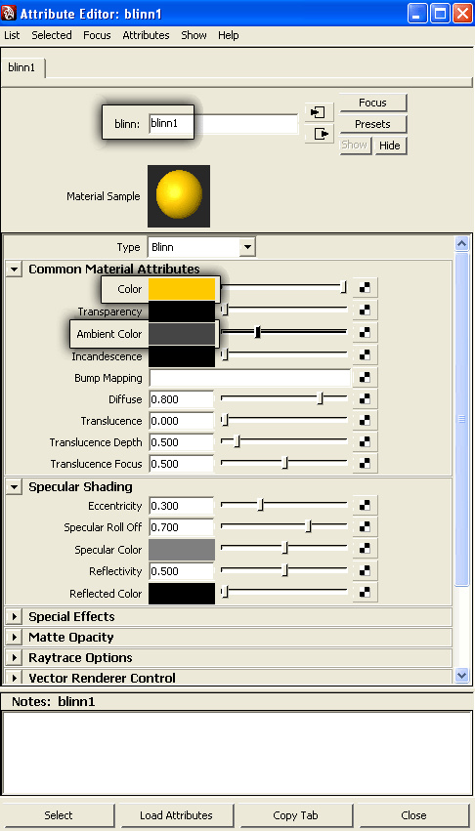Click the map button beside Reflected Color
This screenshot has height=831, width=475.
click(366, 593)
